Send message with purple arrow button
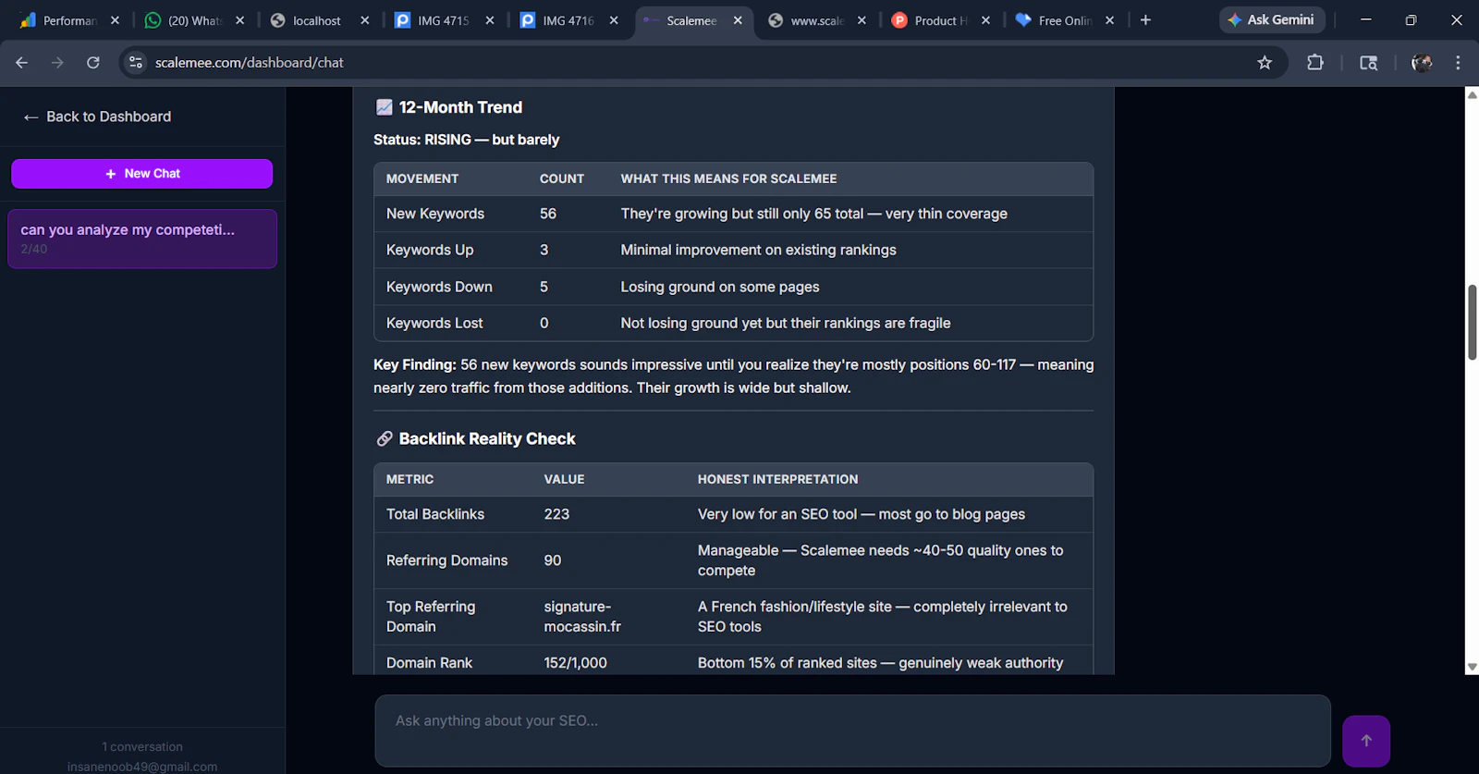Viewport: 1479px width, 774px height. point(1366,740)
